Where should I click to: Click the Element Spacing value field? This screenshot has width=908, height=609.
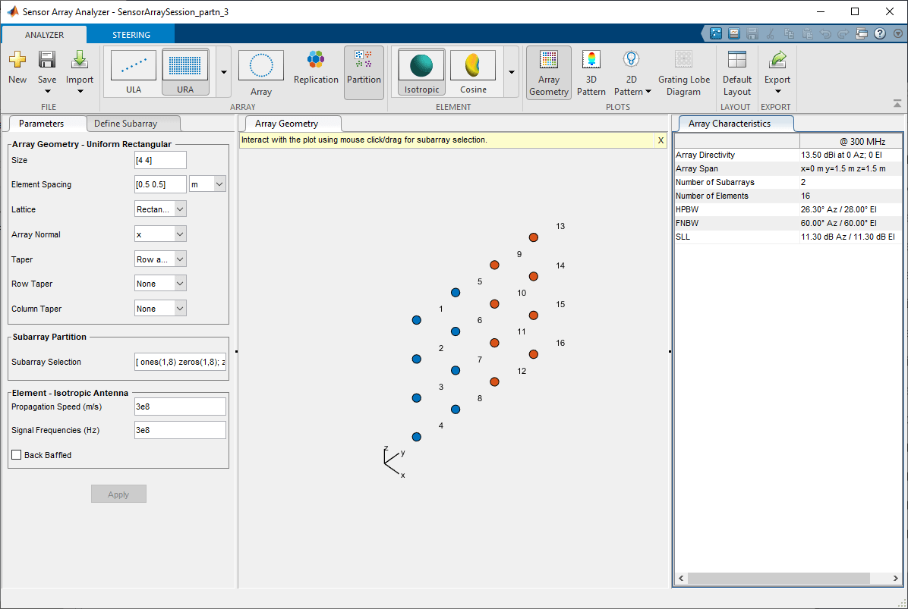coord(160,184)
